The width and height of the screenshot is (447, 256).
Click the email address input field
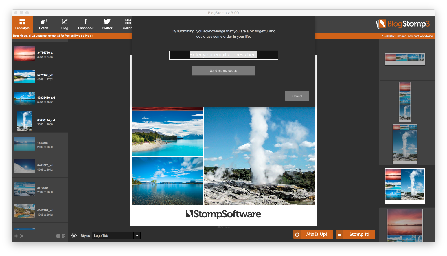pos(224,55)
